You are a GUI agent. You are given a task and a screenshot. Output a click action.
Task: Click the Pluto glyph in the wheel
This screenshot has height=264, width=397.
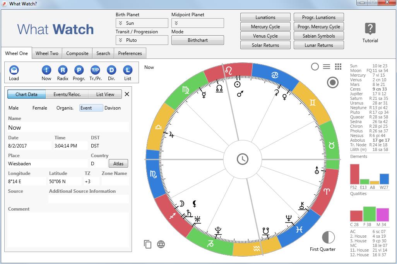pyautogui.click(x=218, y=230)
